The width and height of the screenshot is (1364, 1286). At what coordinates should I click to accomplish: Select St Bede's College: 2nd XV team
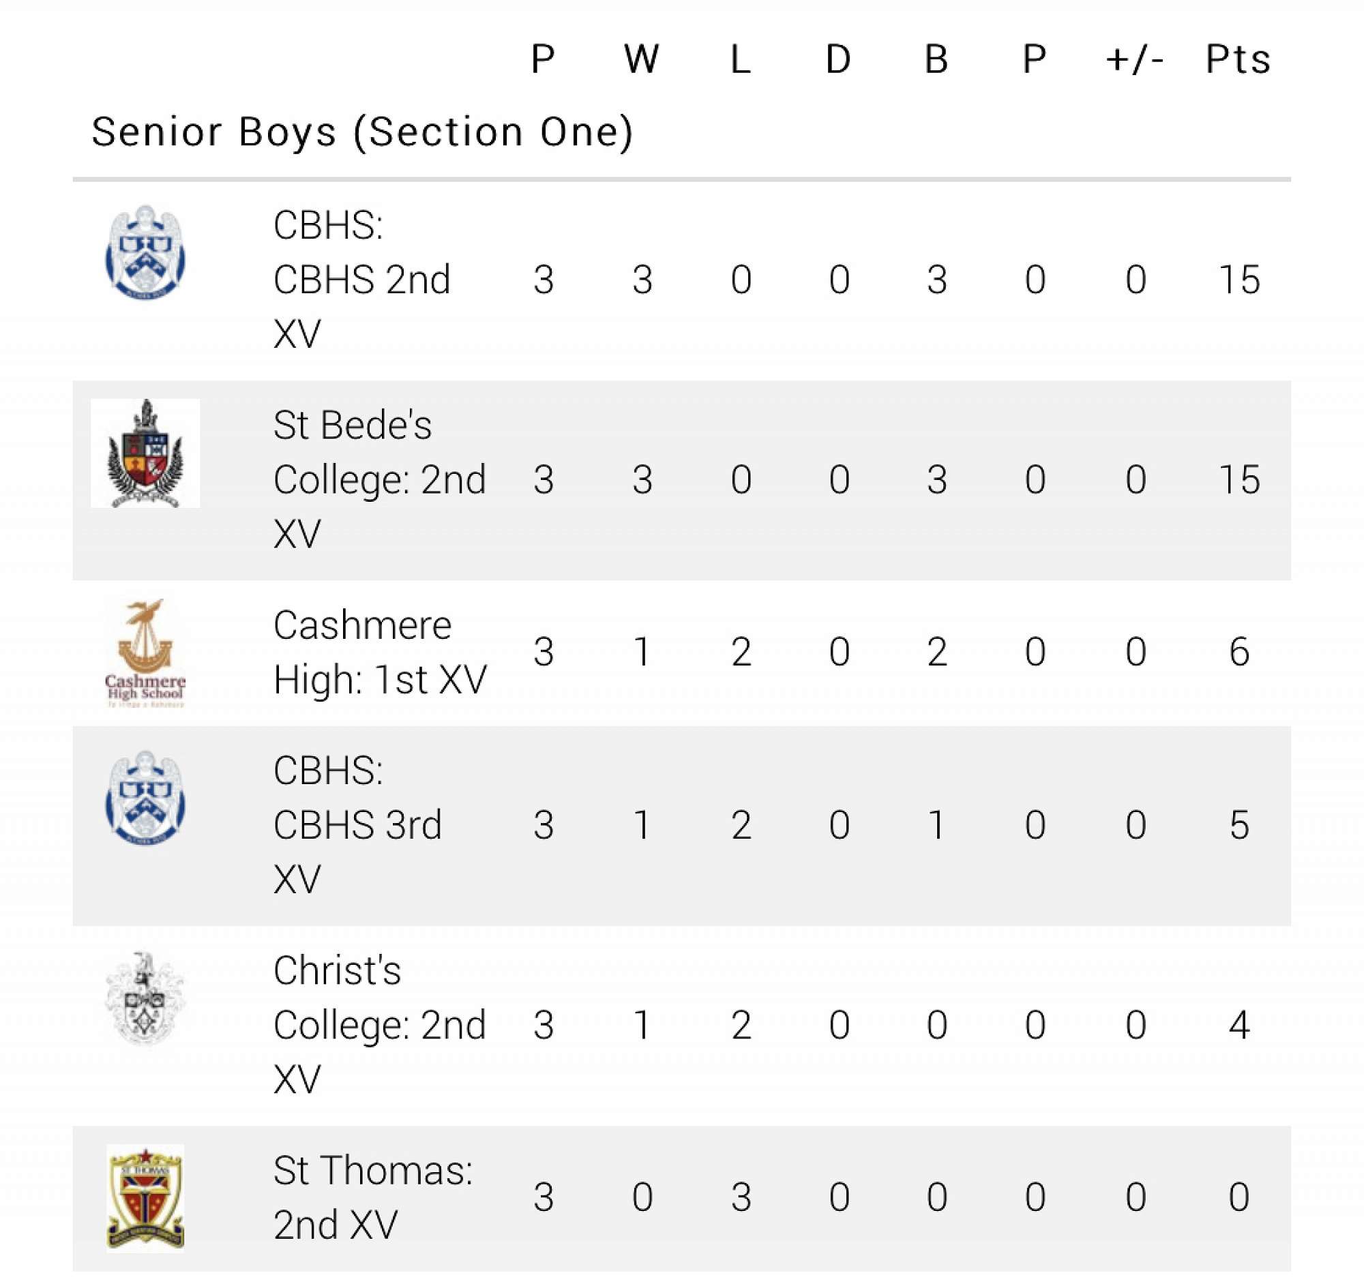tap(379, 479)
